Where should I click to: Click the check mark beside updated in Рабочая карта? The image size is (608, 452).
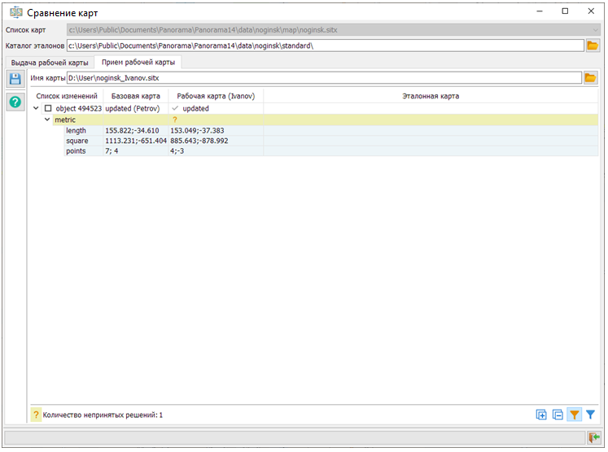click(175, 108)
